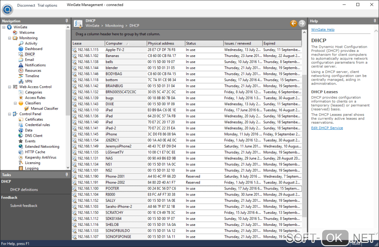The width and height of the screenshot is (379, 247).
Task: Open Credential rules icon item
Action: click(21, 125)
